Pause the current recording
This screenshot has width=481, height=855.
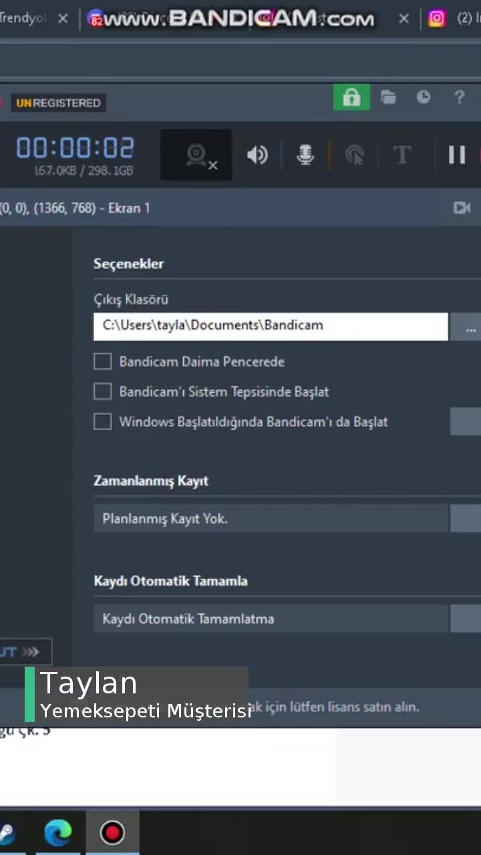[x=457, y=154]
